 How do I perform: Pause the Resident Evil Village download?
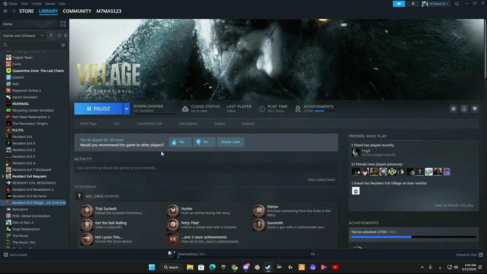(98, 109)
